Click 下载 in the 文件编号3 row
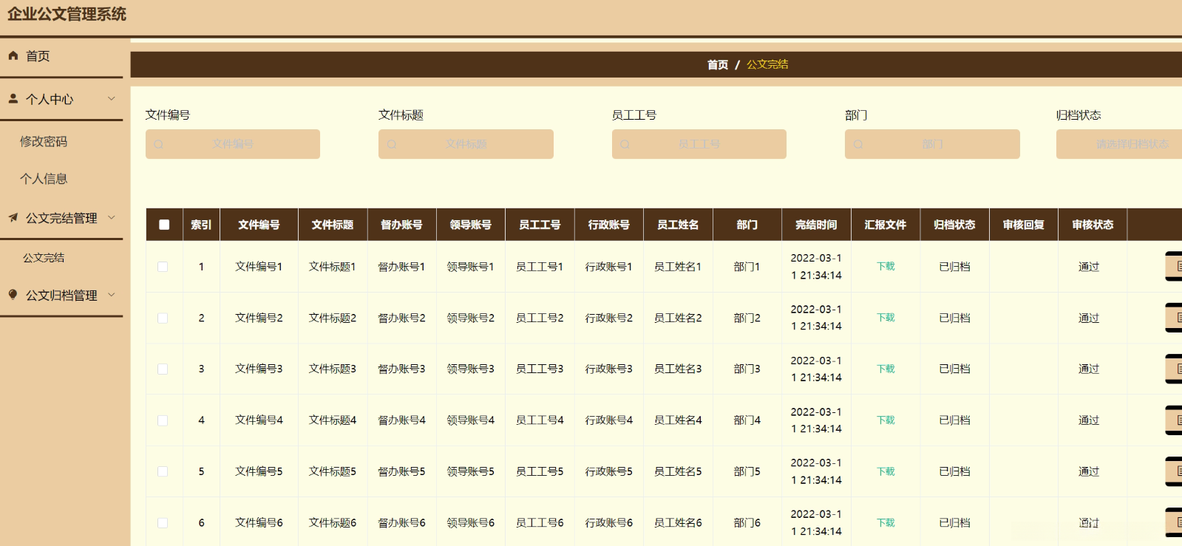 point(886,369)
